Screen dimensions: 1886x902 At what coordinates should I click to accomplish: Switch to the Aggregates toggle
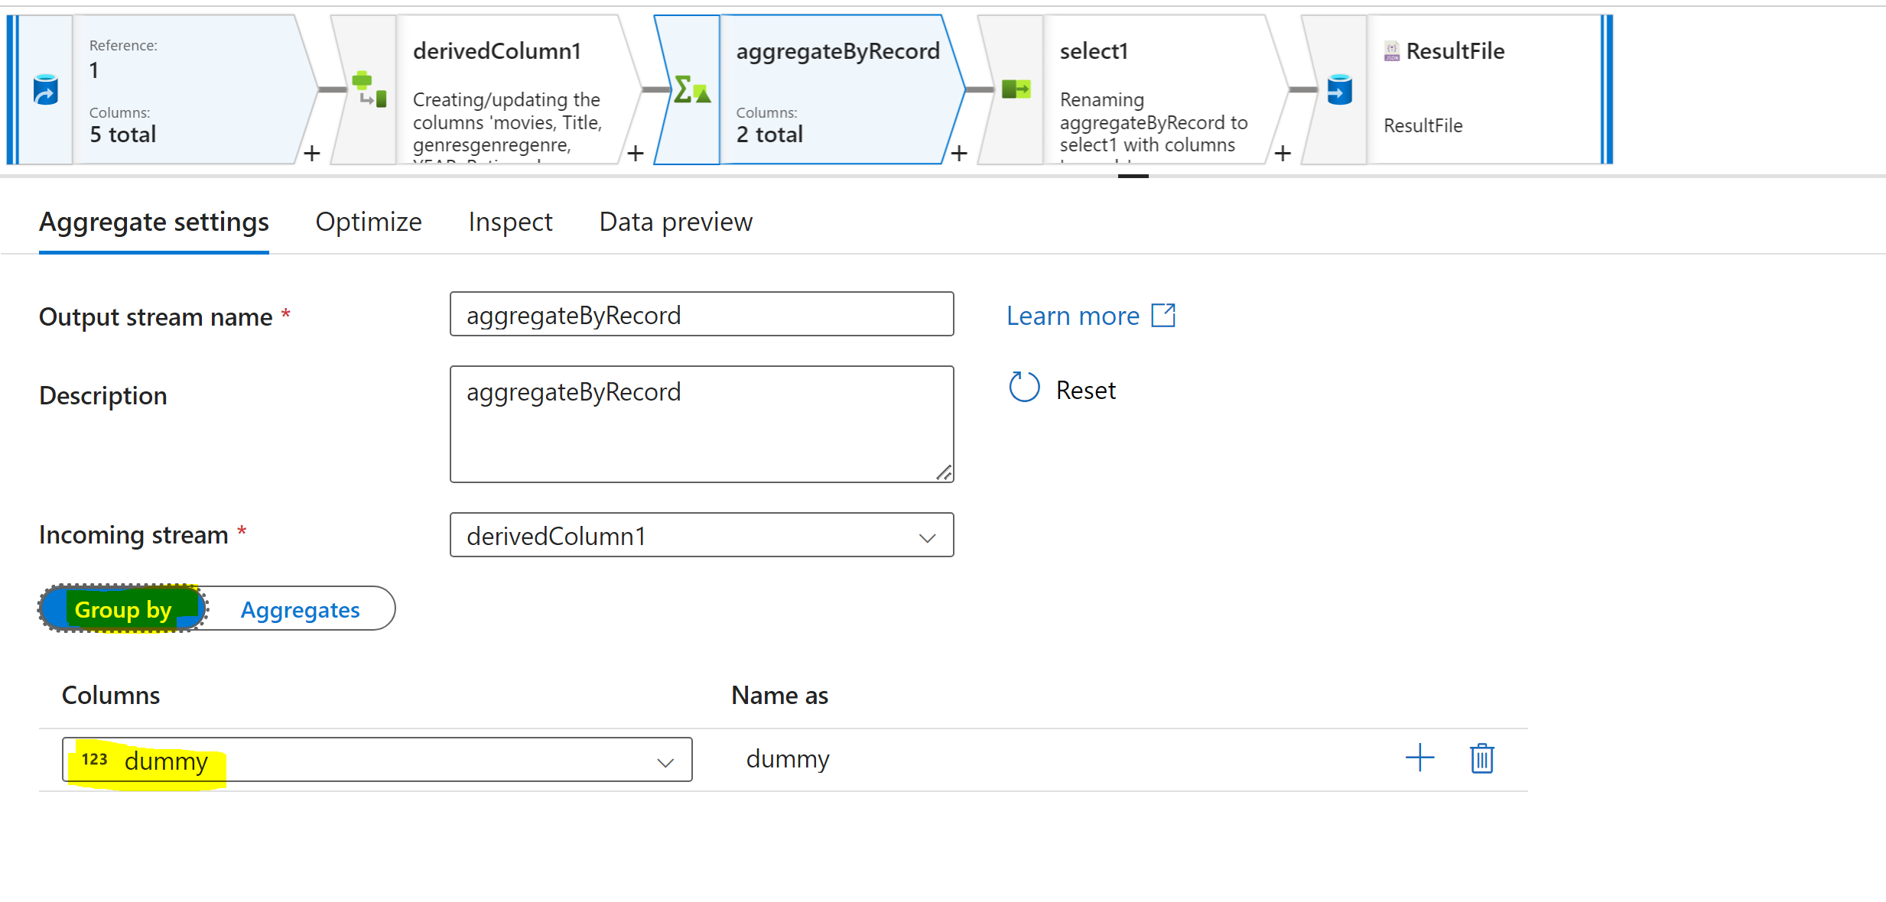pos(300,608)
